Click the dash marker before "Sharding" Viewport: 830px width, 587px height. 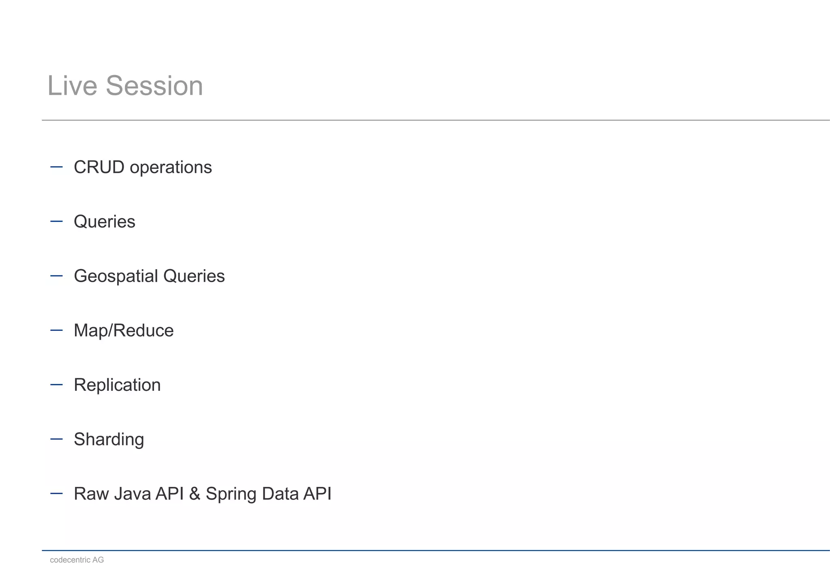click(56, 439)
